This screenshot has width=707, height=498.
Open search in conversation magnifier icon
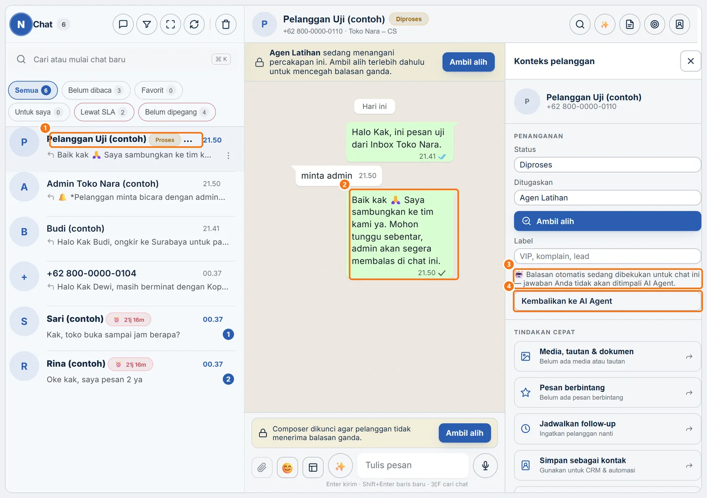(x=580, y=25)
